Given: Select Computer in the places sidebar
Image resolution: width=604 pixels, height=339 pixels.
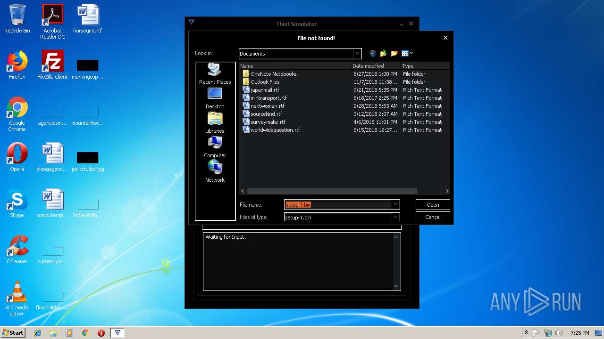Looking at the screenshot, I should (215, 147).
